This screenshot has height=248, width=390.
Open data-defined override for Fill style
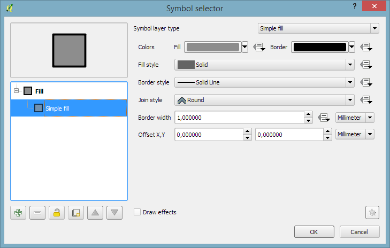click(x=366, y=65)
